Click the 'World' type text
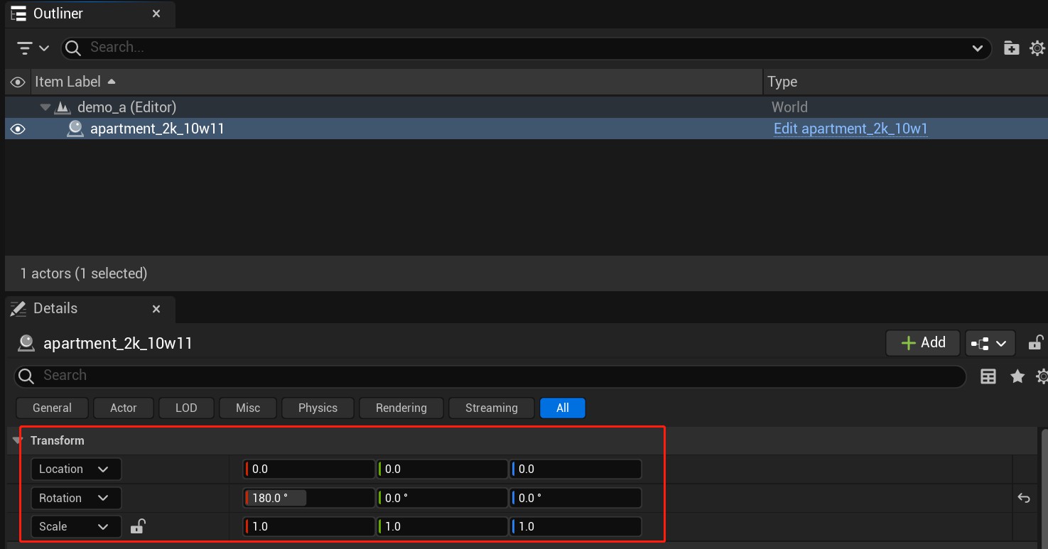The image size is (1048, 549). coord(789,107)
